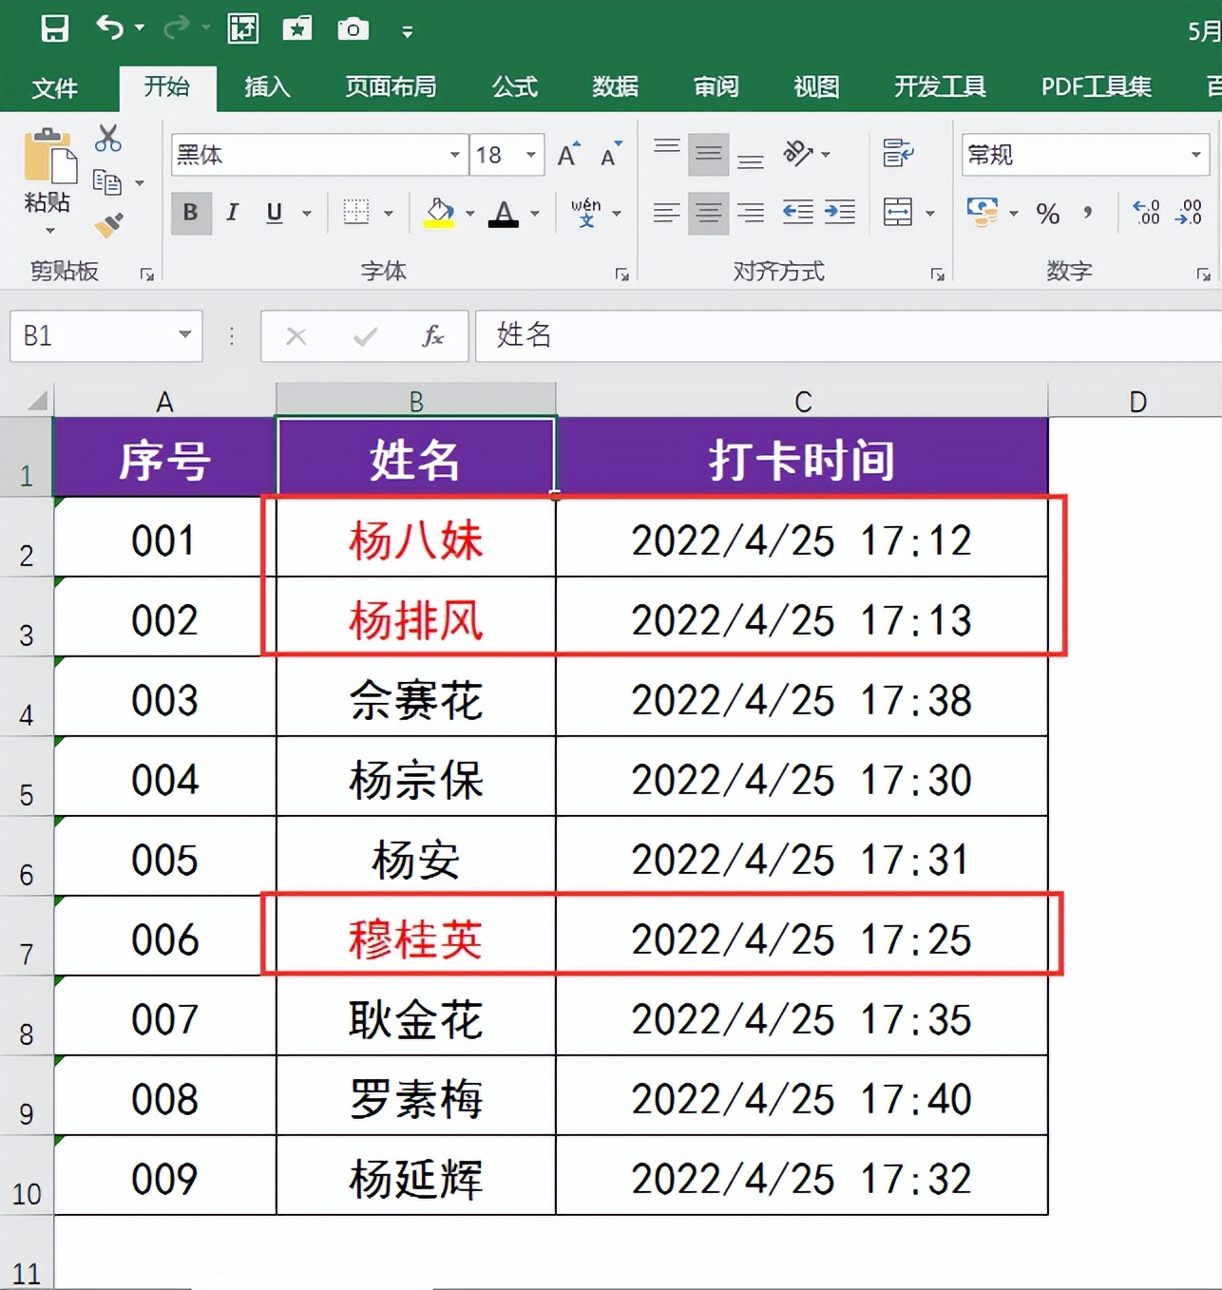Viewport: 1222px width, 1290px height.
Task: Apply the black font color A
Action: (x=504, y=212)
